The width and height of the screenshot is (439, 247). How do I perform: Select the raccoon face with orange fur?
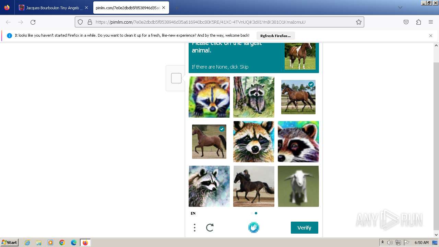point(254,142)
